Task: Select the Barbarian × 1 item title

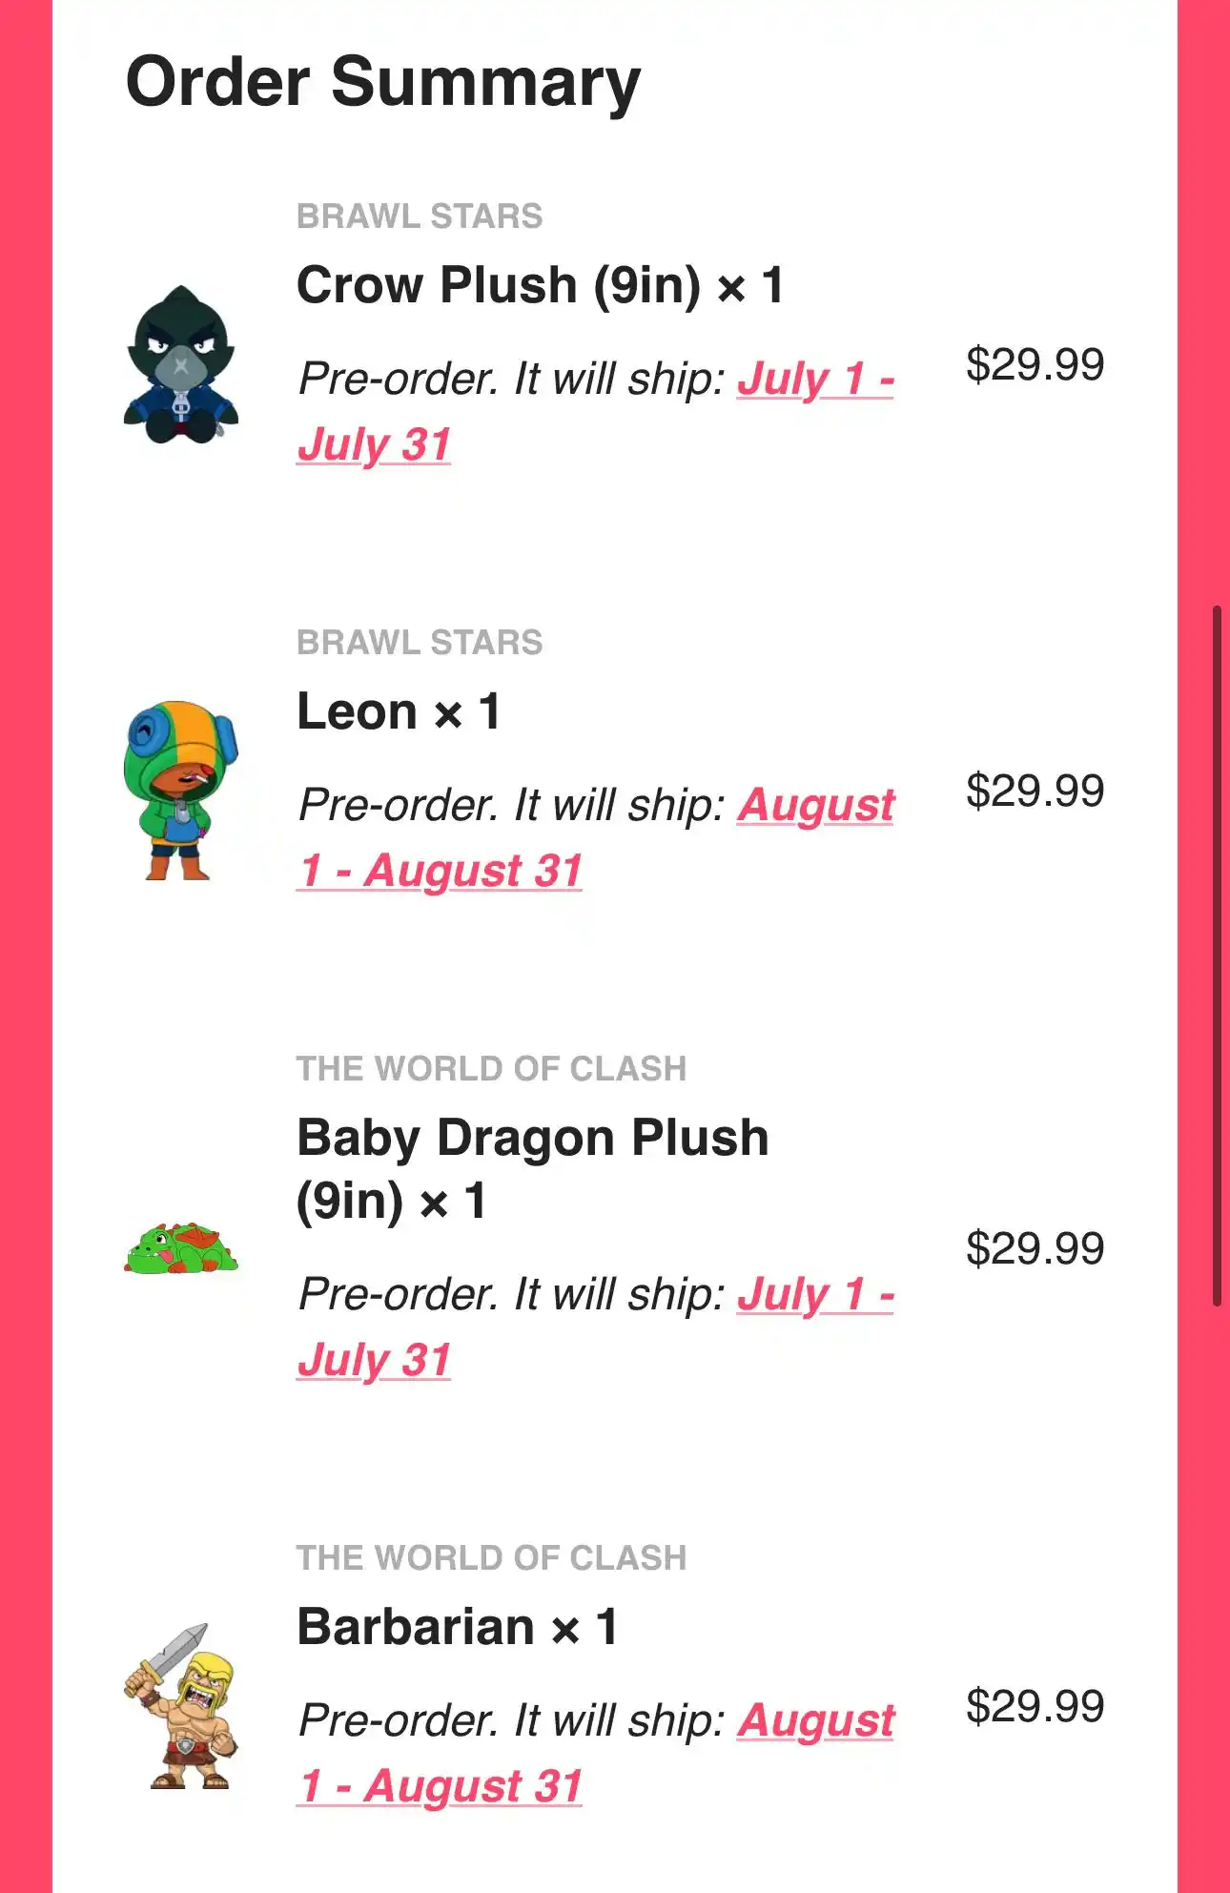Action: [x=458, y=1627]
